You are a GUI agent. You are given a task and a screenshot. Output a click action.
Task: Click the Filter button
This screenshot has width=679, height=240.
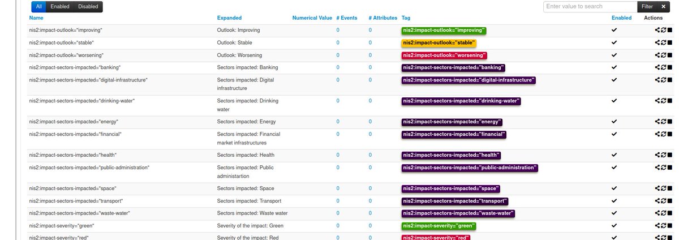pyautogui.click(x=647, y=6)
